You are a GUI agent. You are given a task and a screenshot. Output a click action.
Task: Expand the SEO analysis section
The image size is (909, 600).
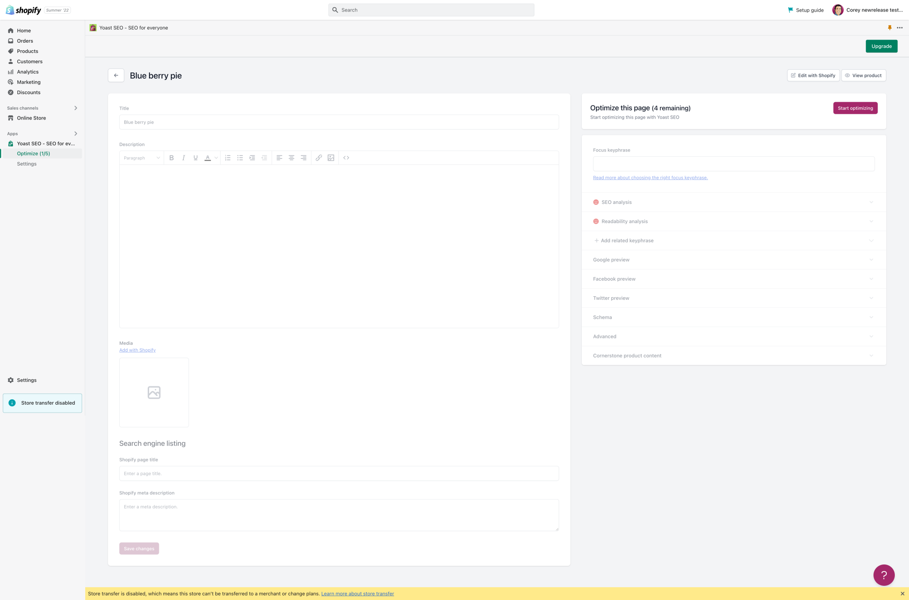pos(734,202)
